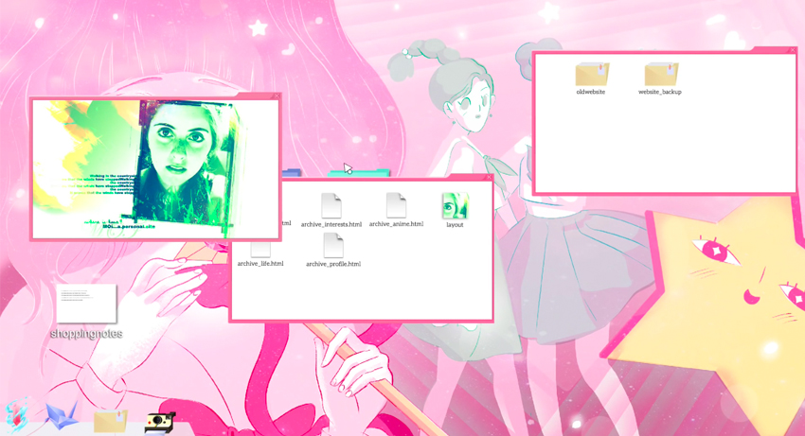This screenshot has height=436, width=805.
Task: Close the window containing oldwebsite folder
Action: click(x=793, y=49)
